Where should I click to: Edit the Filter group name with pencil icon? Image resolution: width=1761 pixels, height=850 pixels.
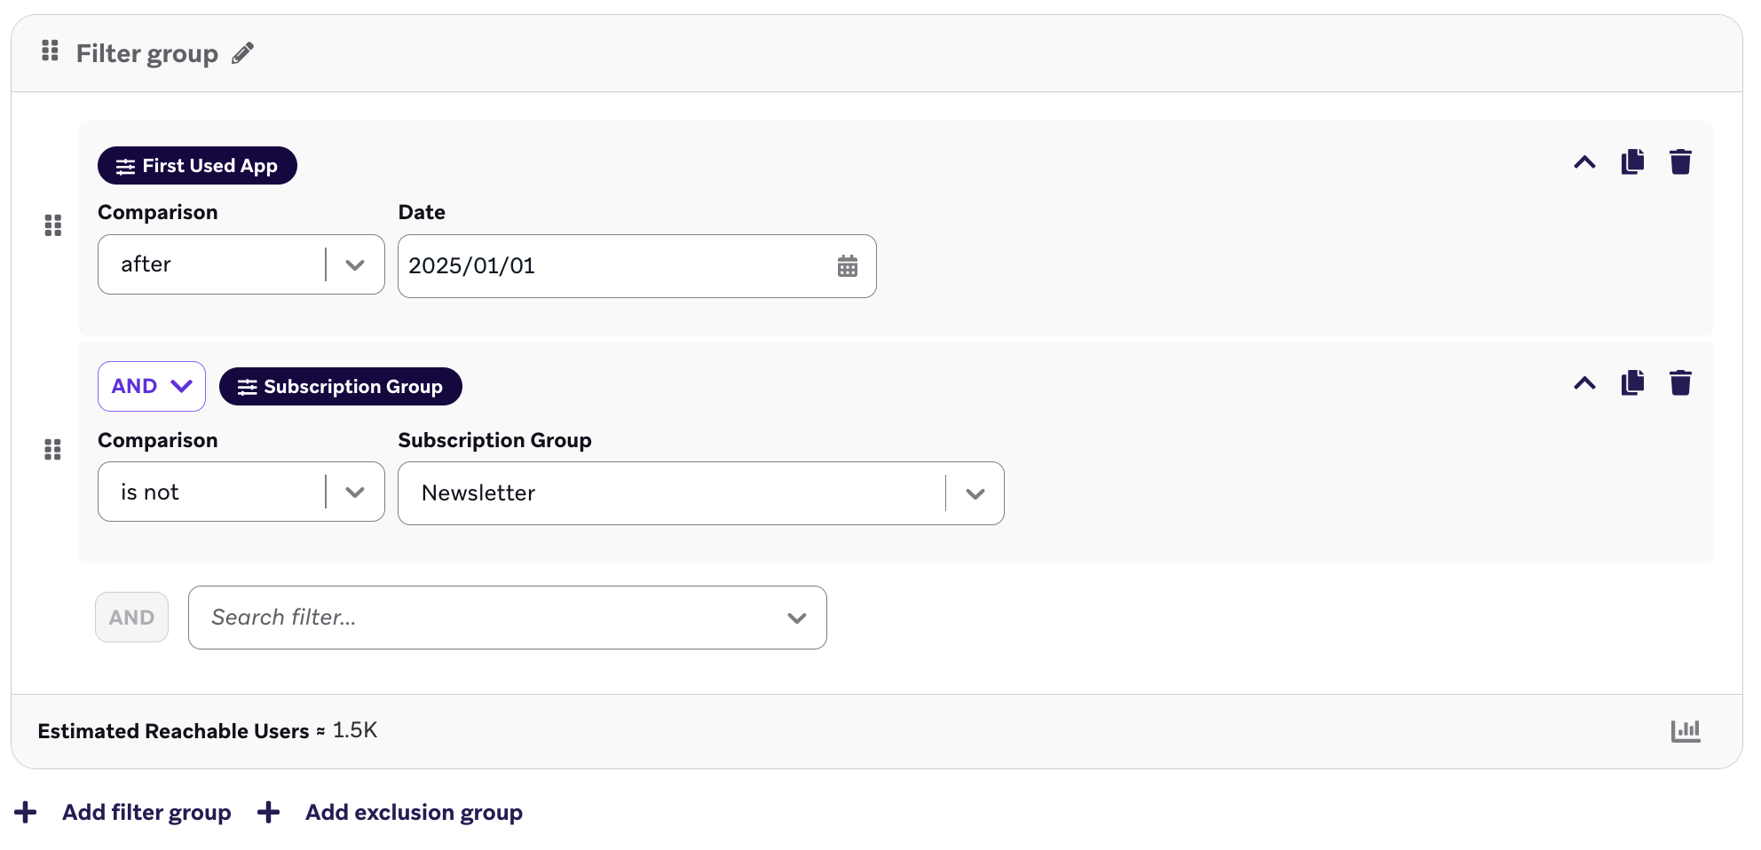point(242,53)
